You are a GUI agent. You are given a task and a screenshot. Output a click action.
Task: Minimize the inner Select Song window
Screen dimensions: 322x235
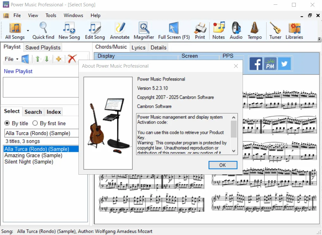click(302, 16)
